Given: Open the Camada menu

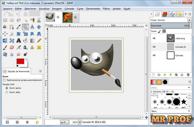Looking at the screenshot, I should [x=69, y=9].
